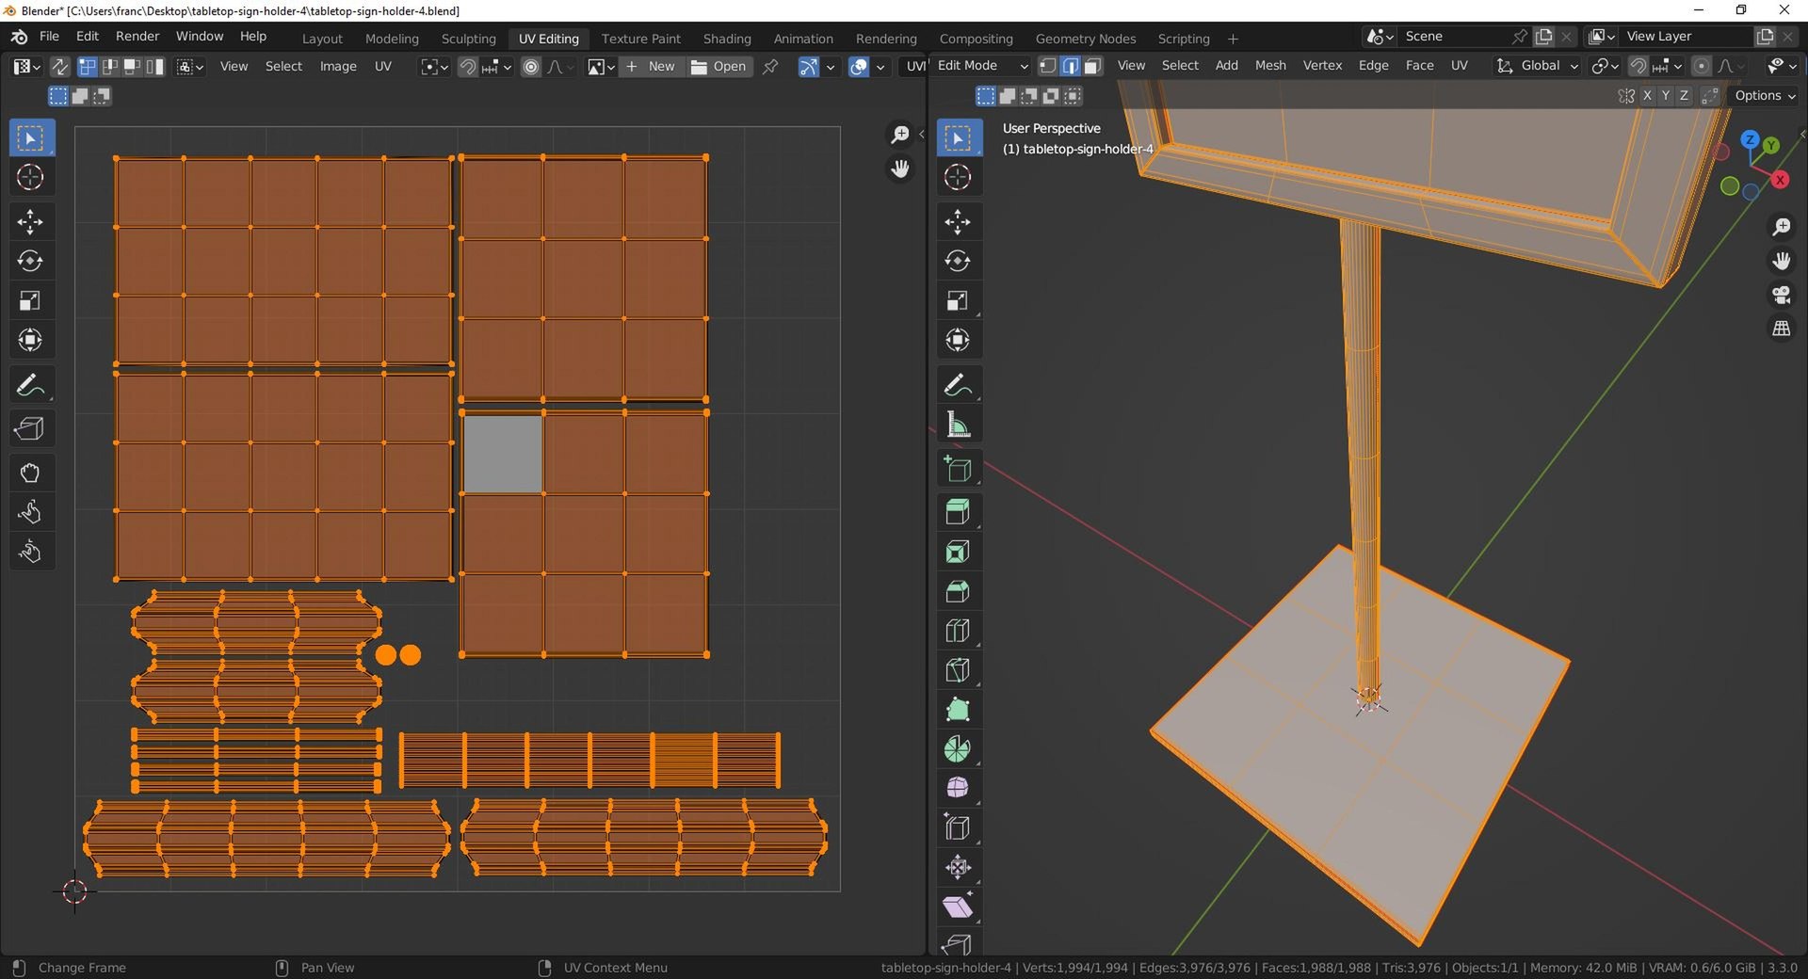This screenshot has height=979, width=1808.
Task: Select the Move tool in UV editor
Action: click(x=30, y=222)
